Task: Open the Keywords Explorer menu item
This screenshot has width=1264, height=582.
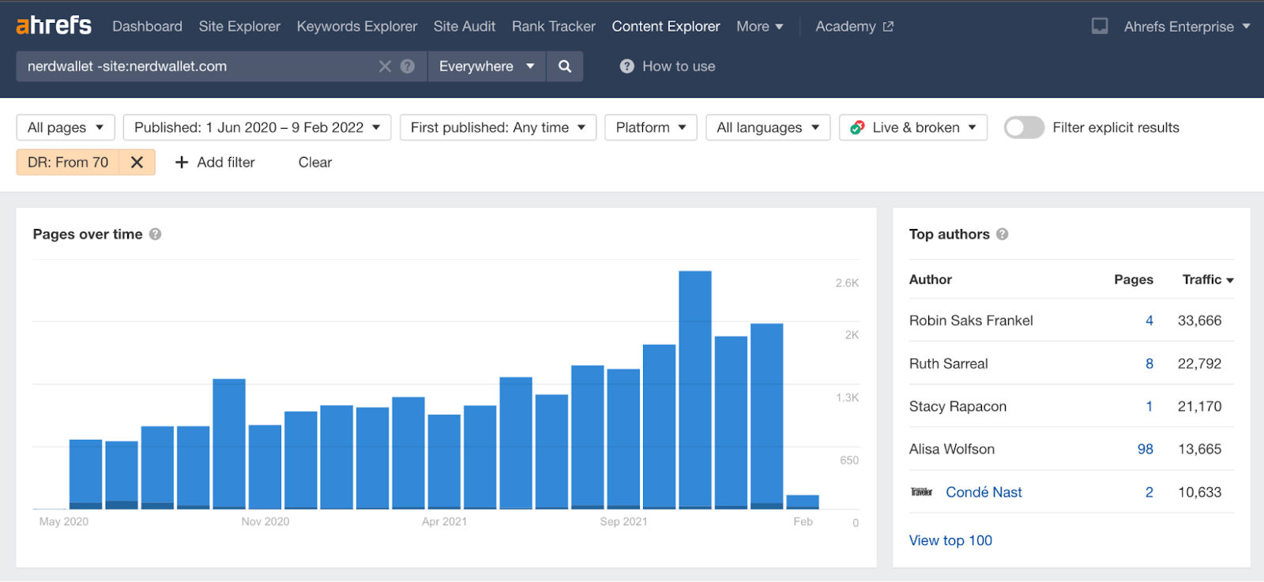Action: (x=356, y=26)
